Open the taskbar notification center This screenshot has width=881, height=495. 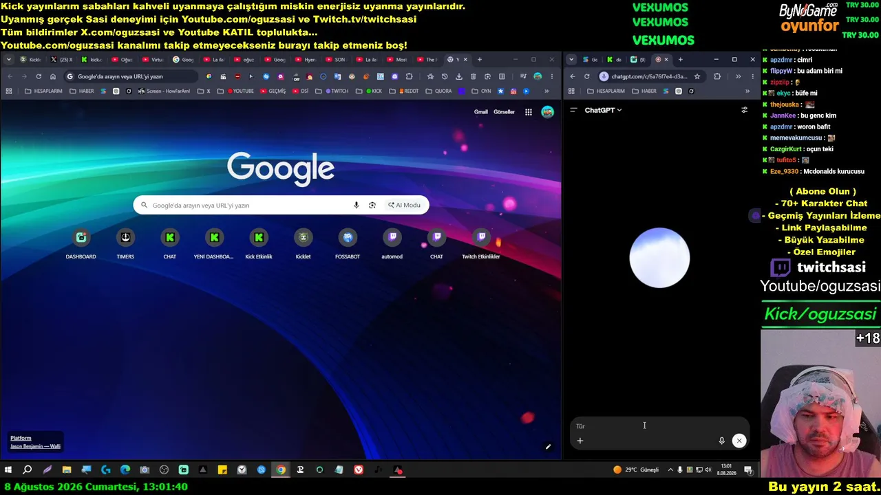748,470
